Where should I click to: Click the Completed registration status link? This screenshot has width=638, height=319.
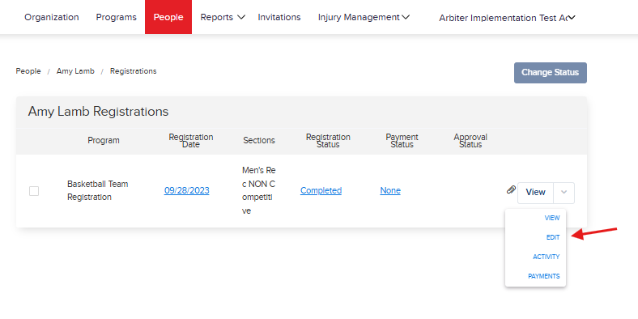[x=321, y=190]
